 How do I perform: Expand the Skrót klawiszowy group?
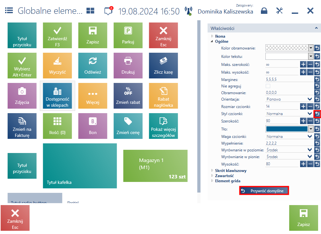212,170
